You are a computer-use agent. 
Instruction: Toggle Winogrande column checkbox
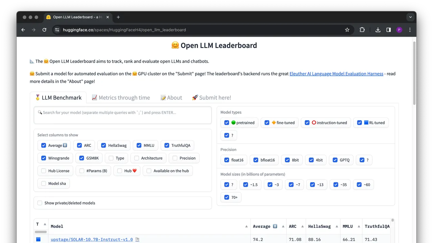pyautogui.click(x=43, y=158)
